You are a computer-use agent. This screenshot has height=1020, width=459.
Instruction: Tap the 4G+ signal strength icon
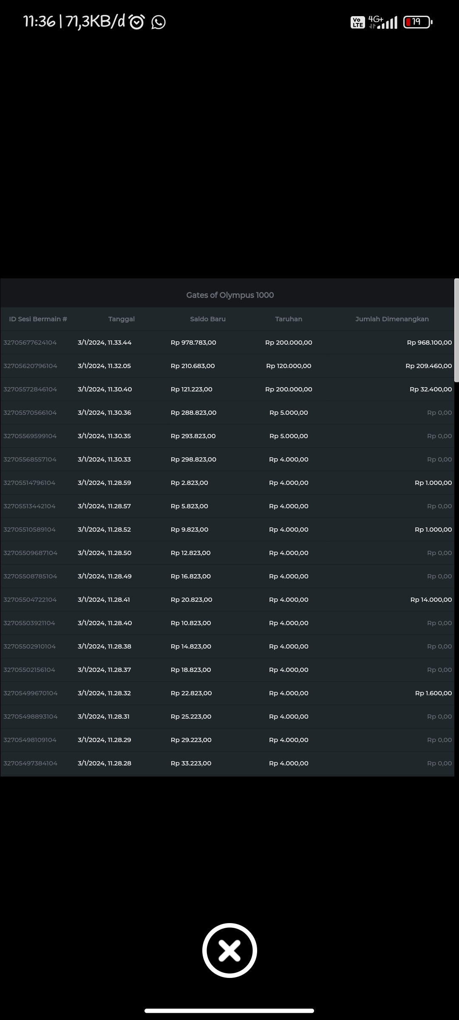point(383,22)
